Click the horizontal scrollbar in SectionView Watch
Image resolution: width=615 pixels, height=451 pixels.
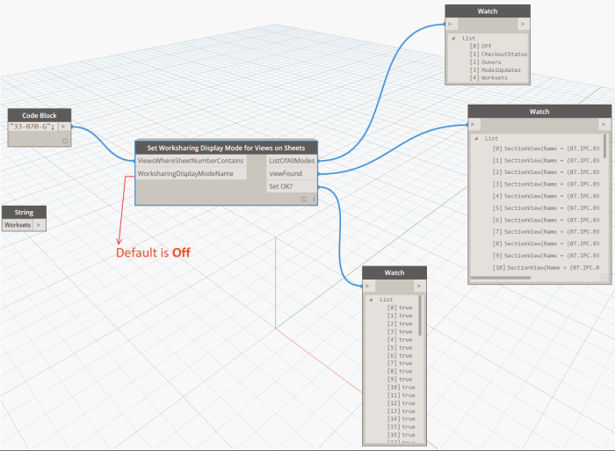527,279
